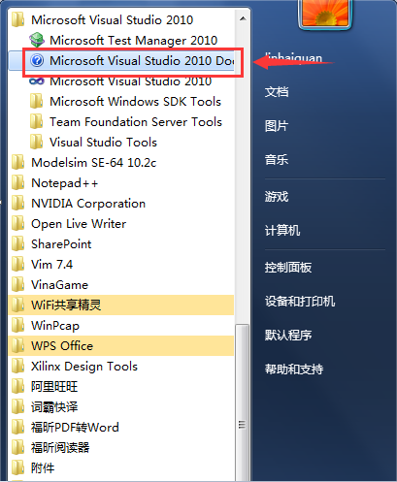Click the SharePoint folder icon

18,243
